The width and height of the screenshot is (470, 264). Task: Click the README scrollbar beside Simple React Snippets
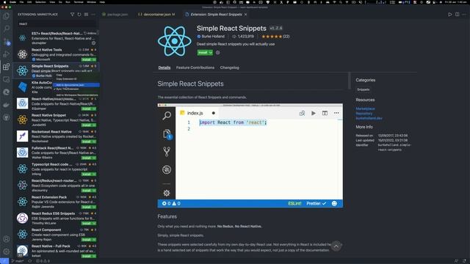tap(350, 81)
